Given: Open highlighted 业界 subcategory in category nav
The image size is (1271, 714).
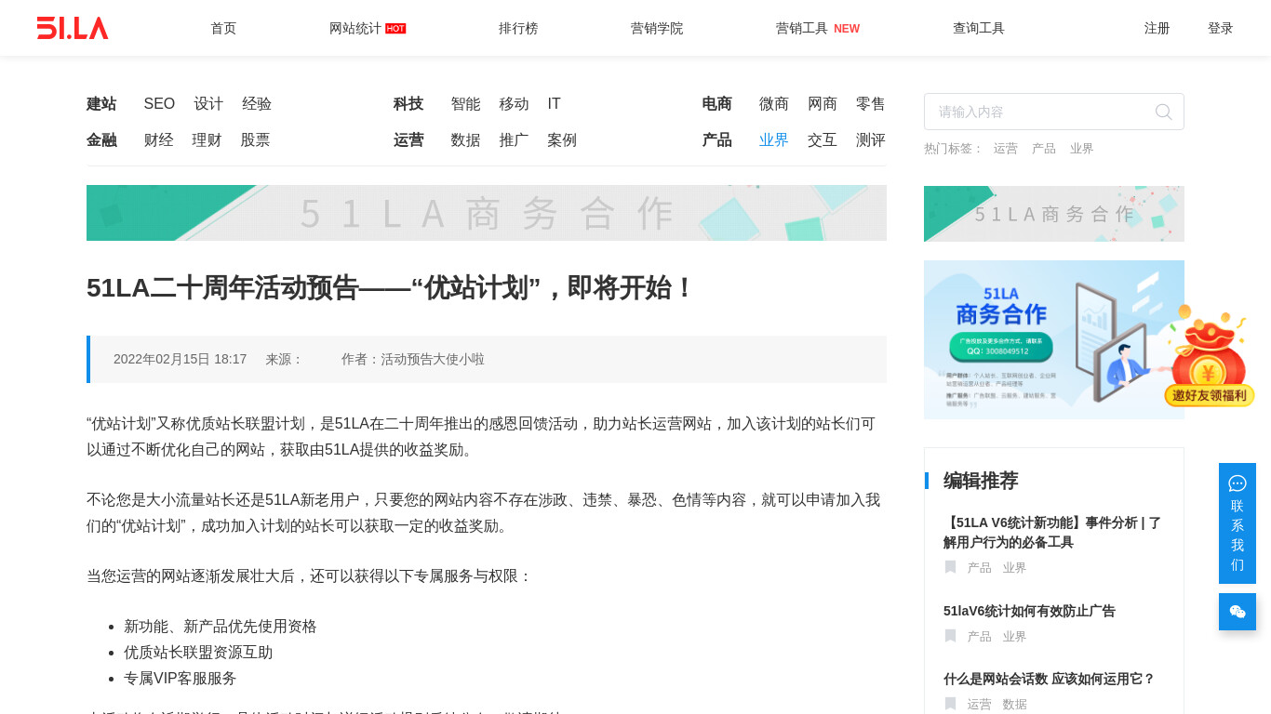Looking at the screenshot, I should [774, 140].
